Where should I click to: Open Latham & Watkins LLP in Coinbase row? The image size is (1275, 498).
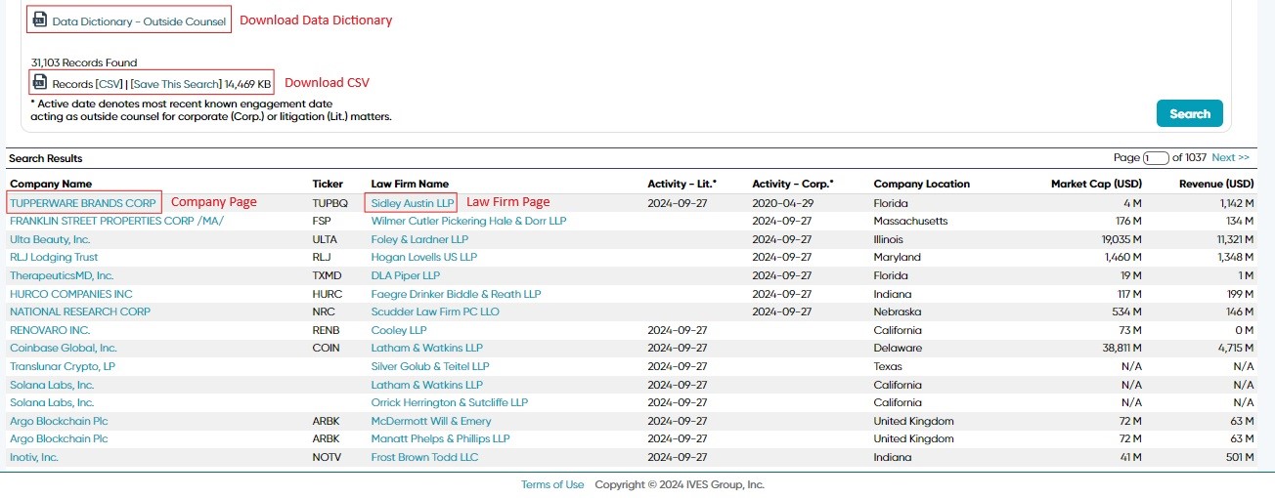427,348
